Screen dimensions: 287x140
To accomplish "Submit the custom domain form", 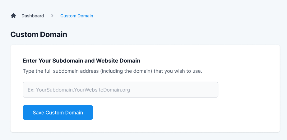I will tap(58, 112).
